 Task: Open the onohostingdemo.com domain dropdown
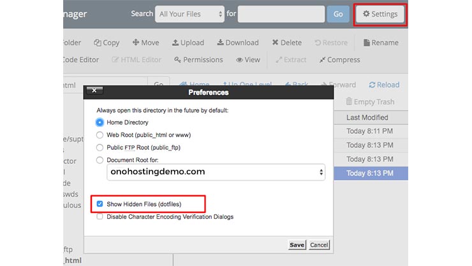216,172
